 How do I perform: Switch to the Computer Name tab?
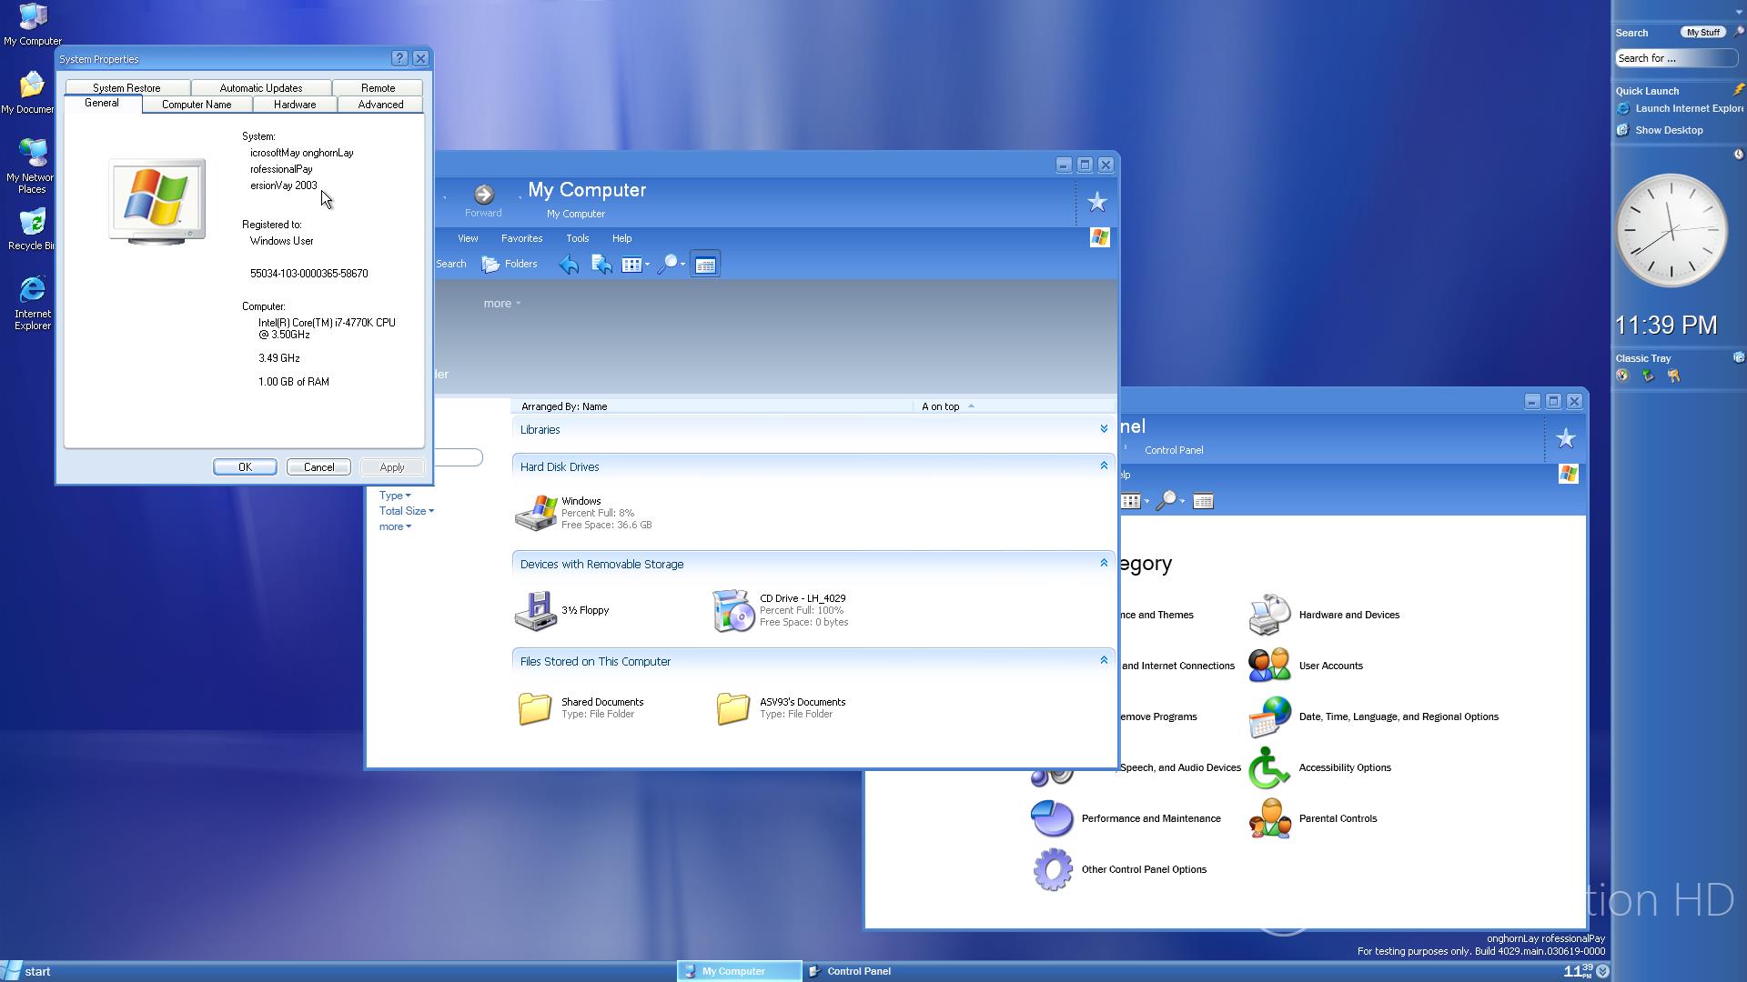pos(197,105)
